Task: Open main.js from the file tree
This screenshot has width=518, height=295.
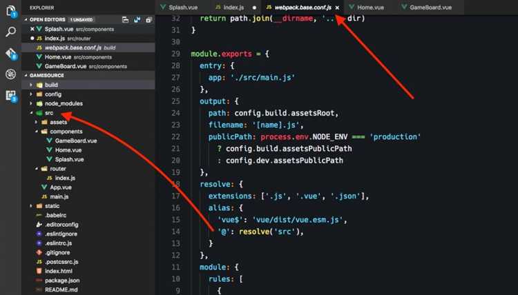Action: (x=59, y=196)
